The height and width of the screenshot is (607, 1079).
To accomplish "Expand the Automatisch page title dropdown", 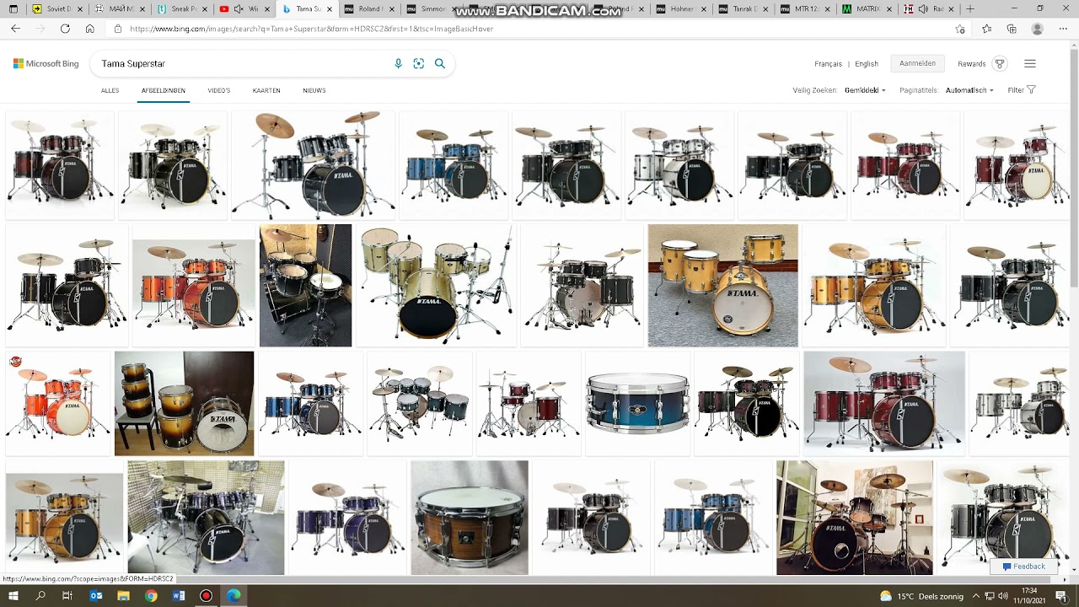I will (969, 89).
